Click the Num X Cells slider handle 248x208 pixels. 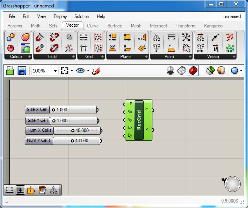point(73,131)
